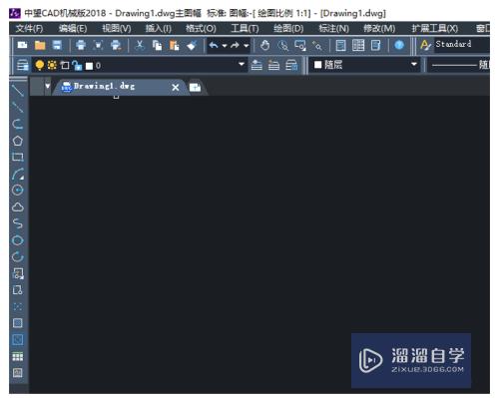Open the 编辑(E) menu
This screenshot has height=398, width=499.
click(x=73, y=29)
